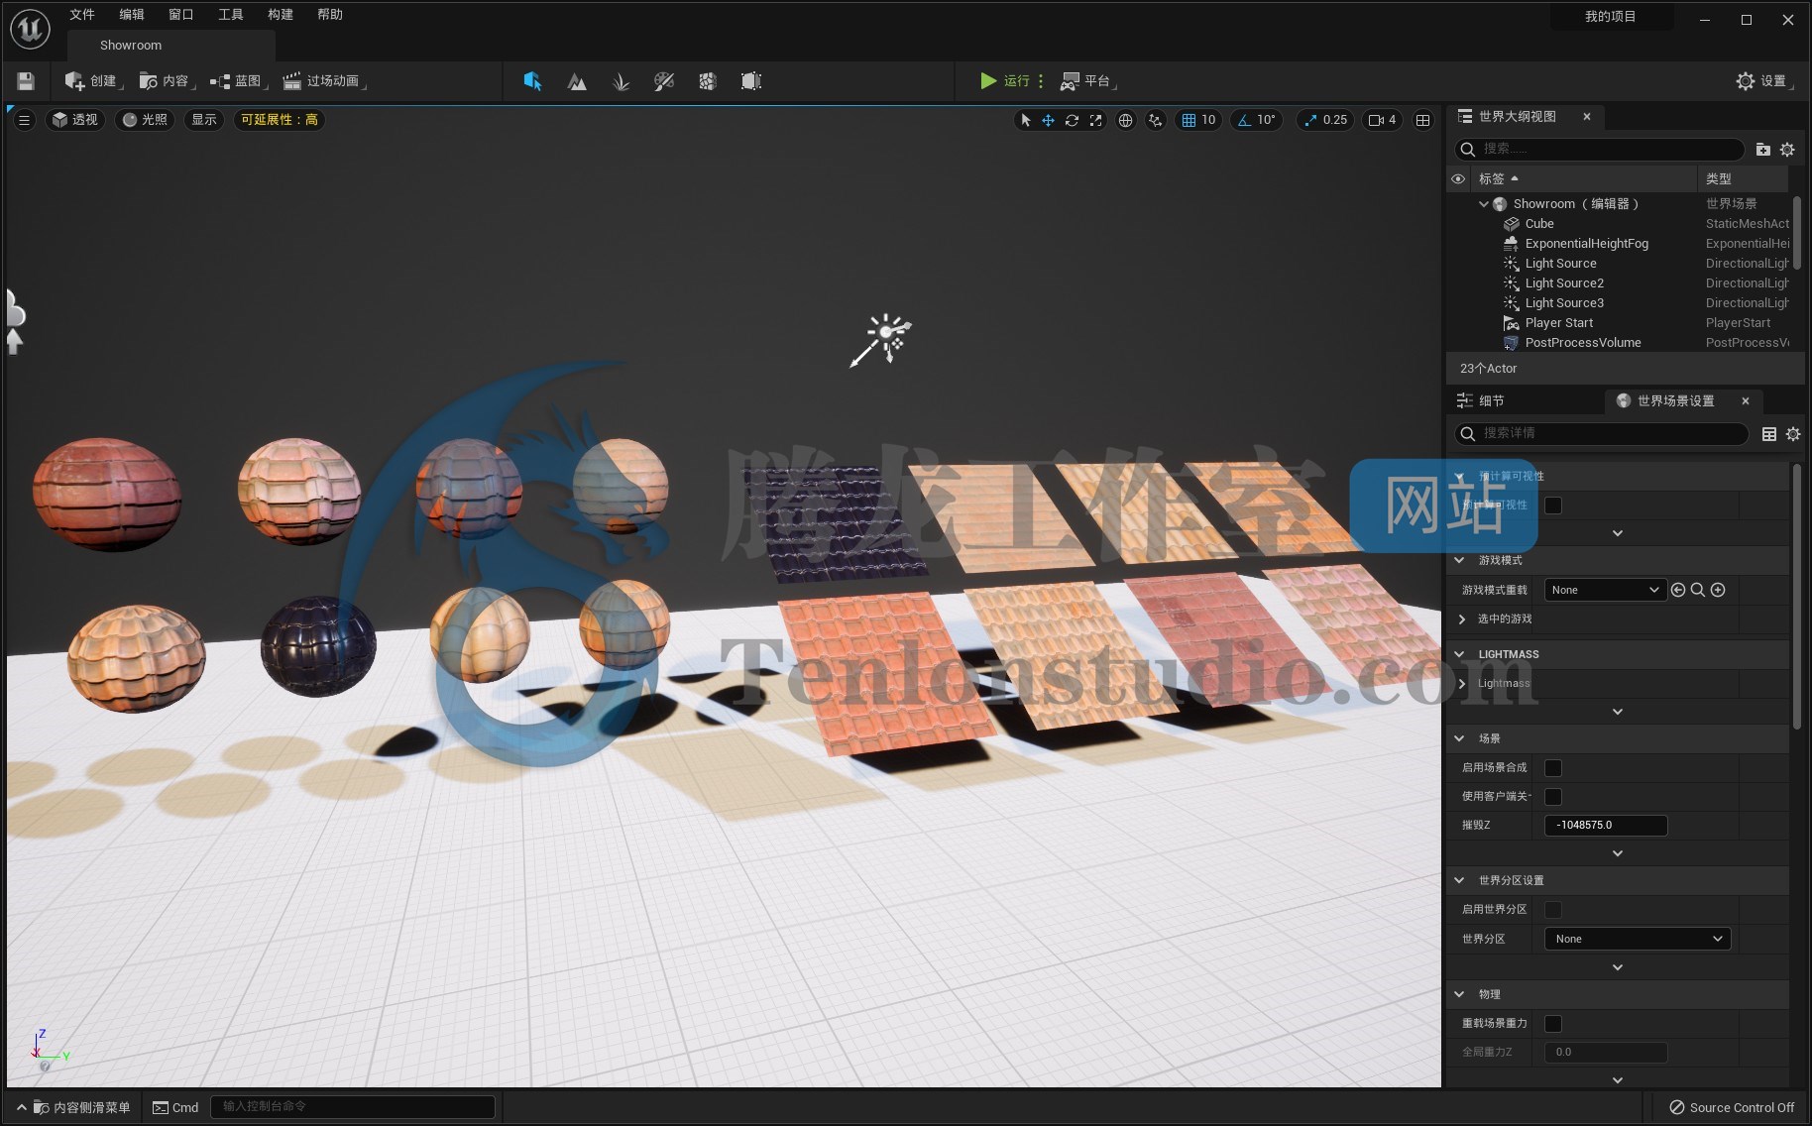Use selected asset arrow for game mode override
This screenshot has height=1126, width=1812.
point(1677,590)
